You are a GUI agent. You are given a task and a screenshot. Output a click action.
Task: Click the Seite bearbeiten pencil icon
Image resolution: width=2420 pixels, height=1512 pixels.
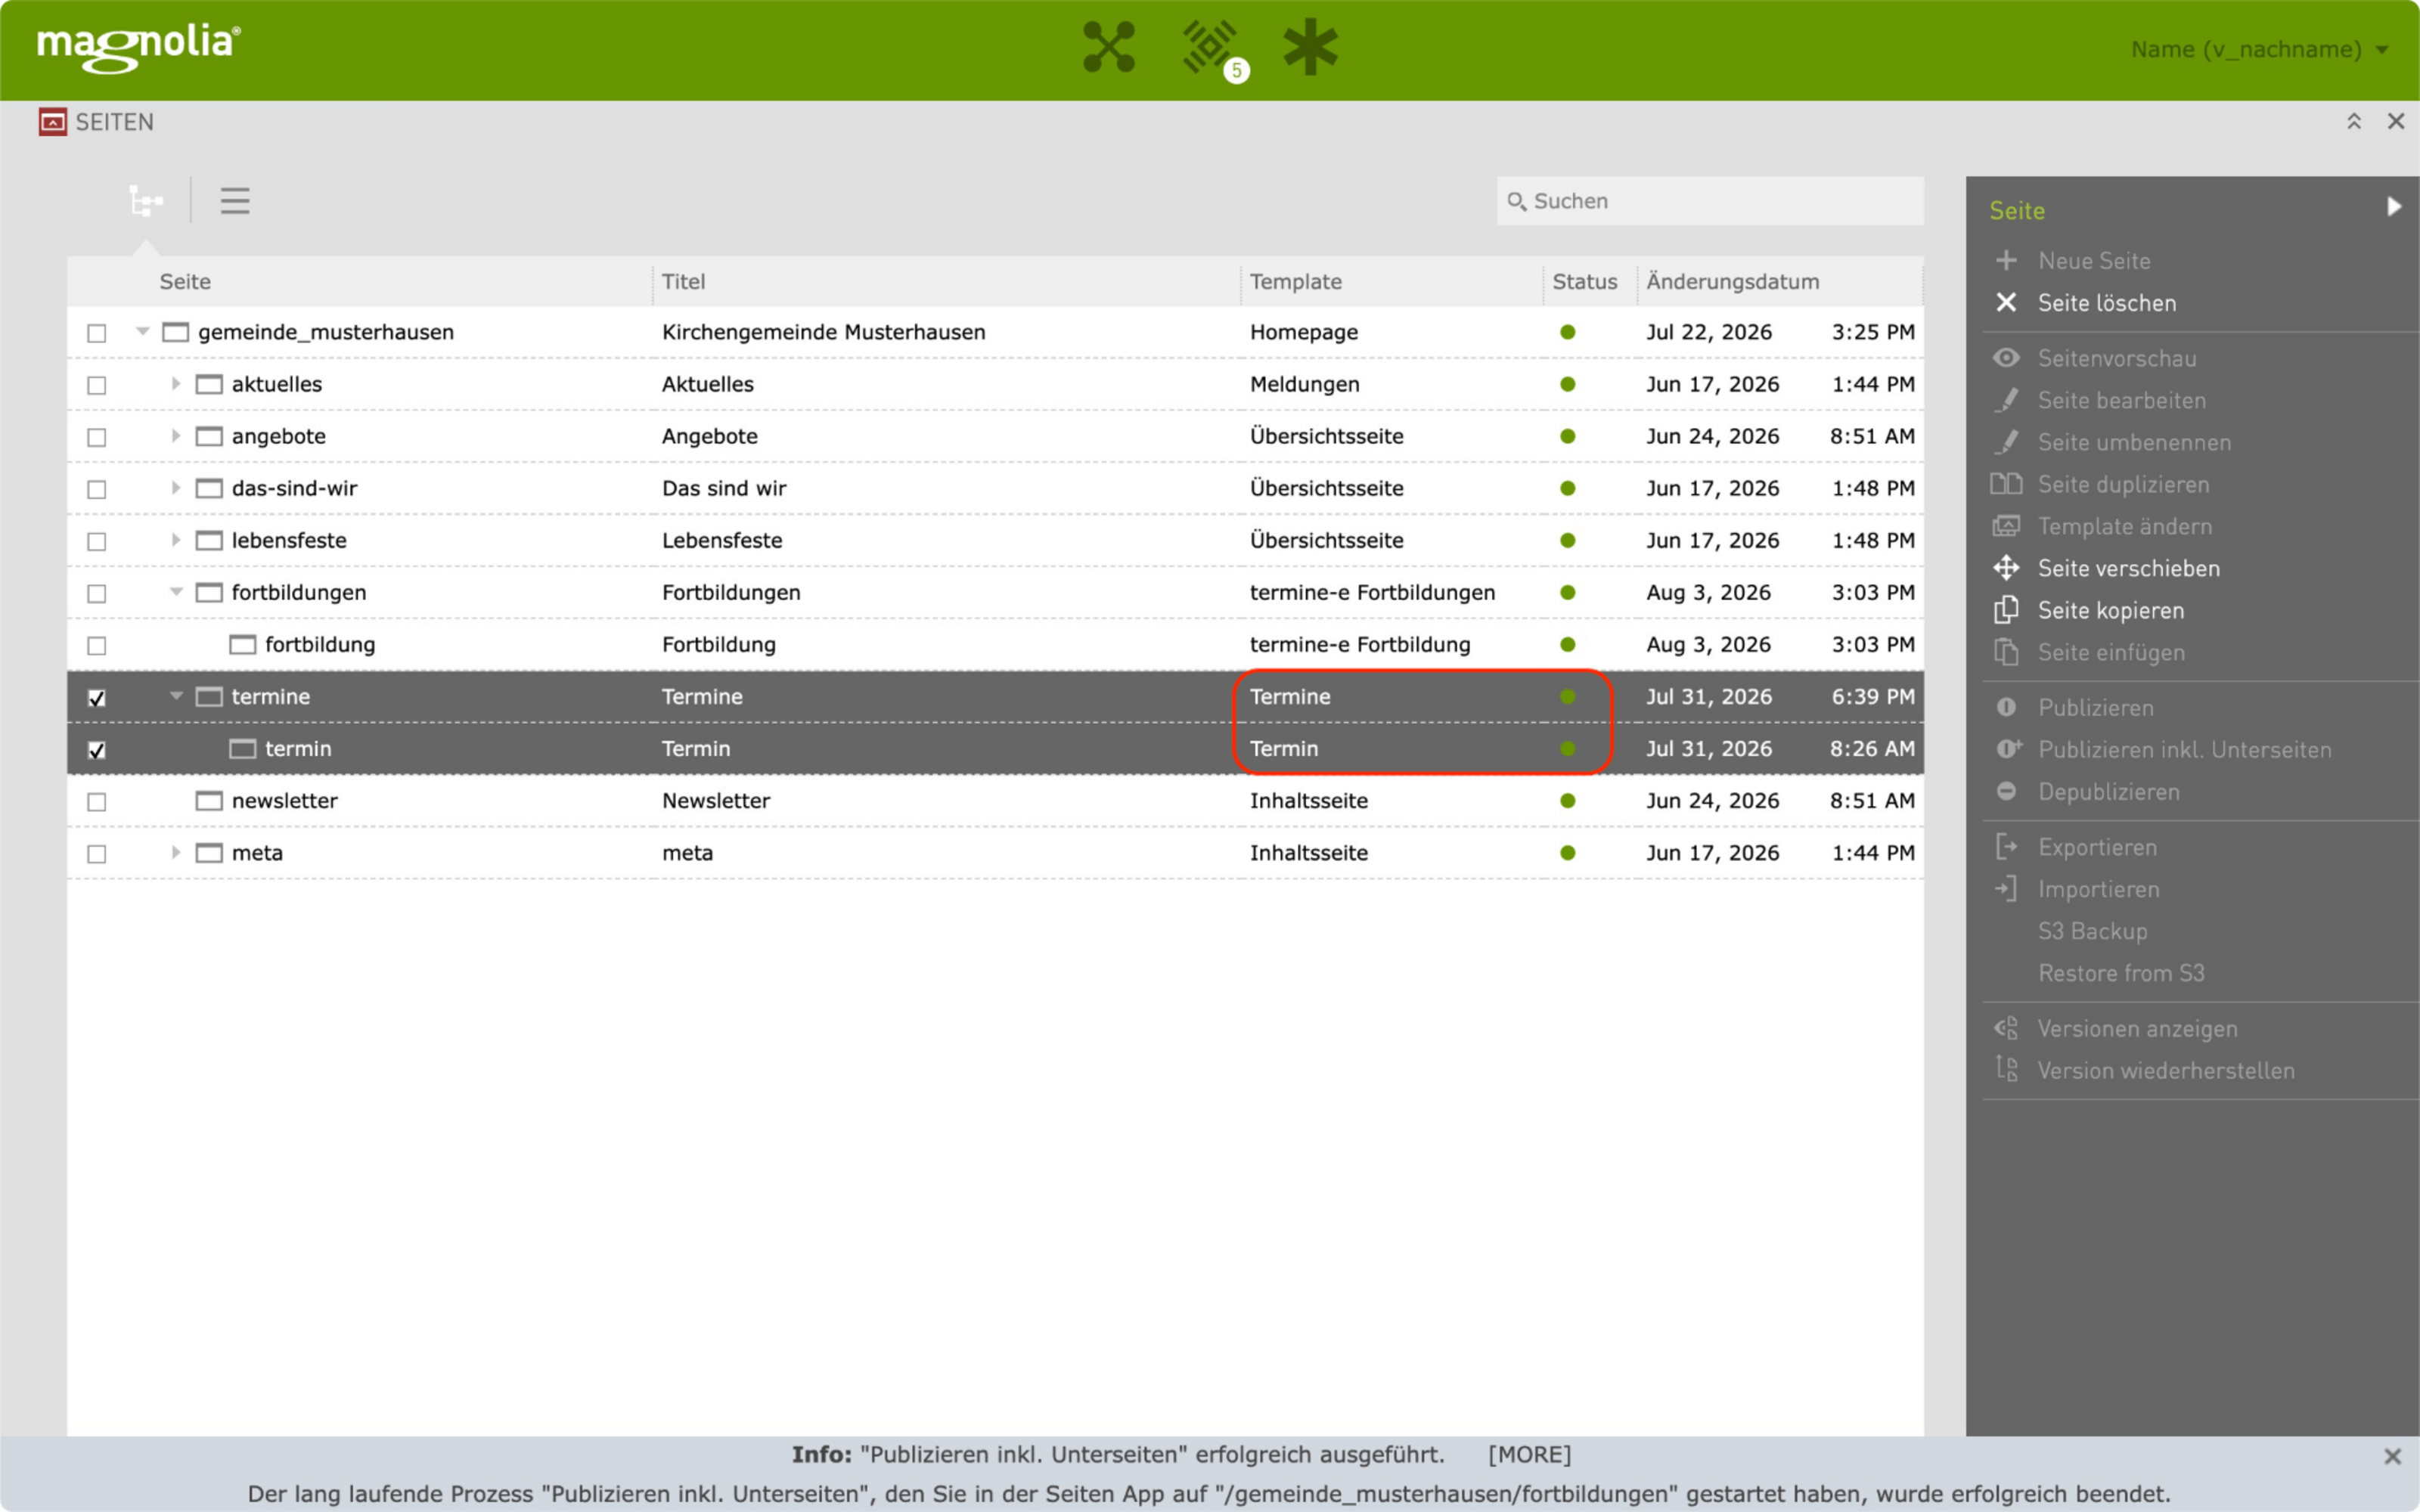(x=2006, y=400)
